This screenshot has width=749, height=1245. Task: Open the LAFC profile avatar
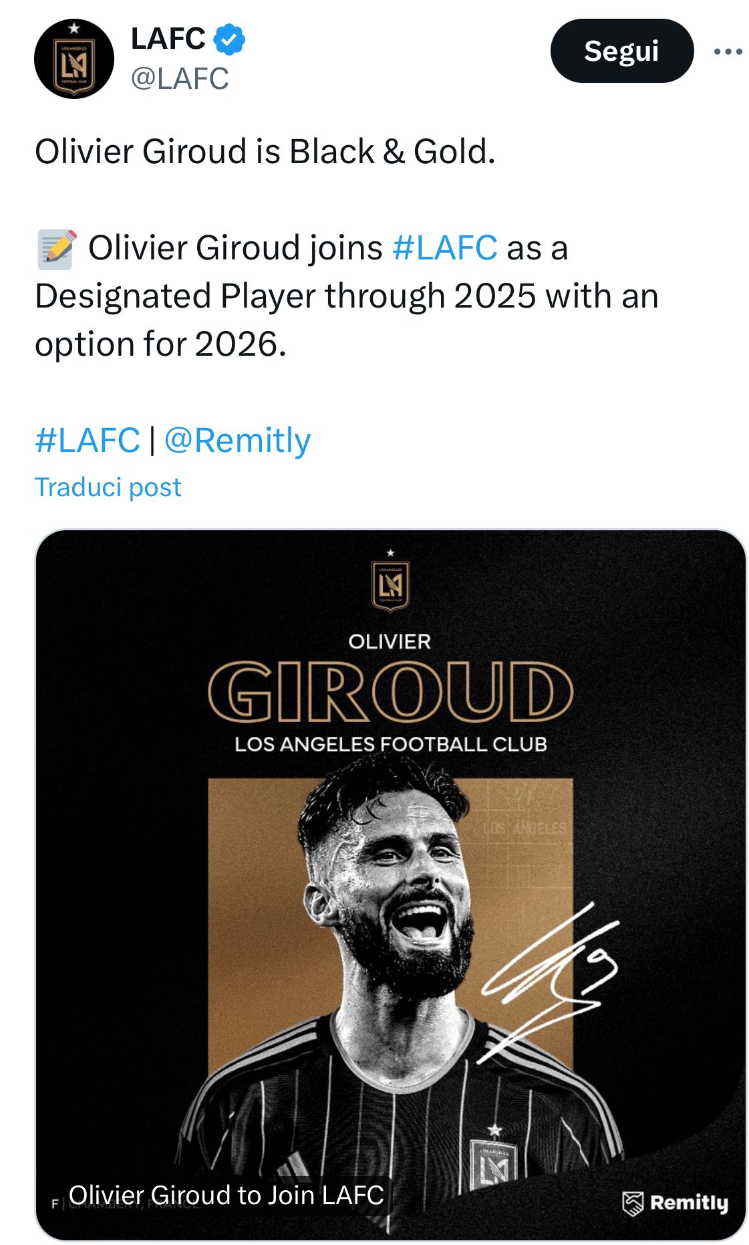(x=73, y=59)
